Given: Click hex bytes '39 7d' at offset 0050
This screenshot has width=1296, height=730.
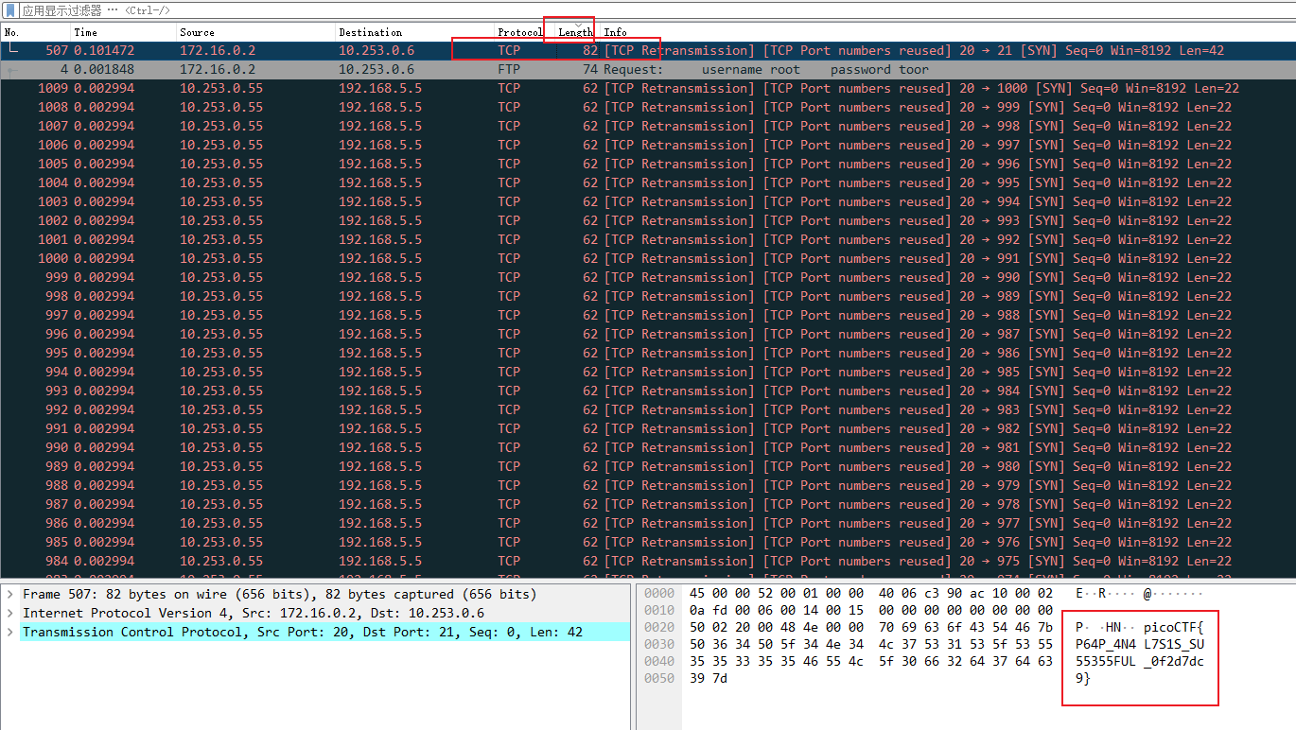Looking at the screenshot, I should pos(709,678).
